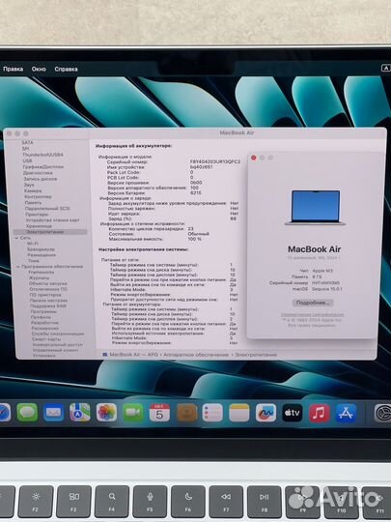The width and height of the screenshot is (391, 522).
Task: Launch Freeform from the Dock
Action: (x=265, y=413)
